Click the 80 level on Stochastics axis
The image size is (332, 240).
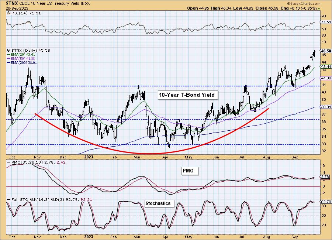click(x=324, y=206)
